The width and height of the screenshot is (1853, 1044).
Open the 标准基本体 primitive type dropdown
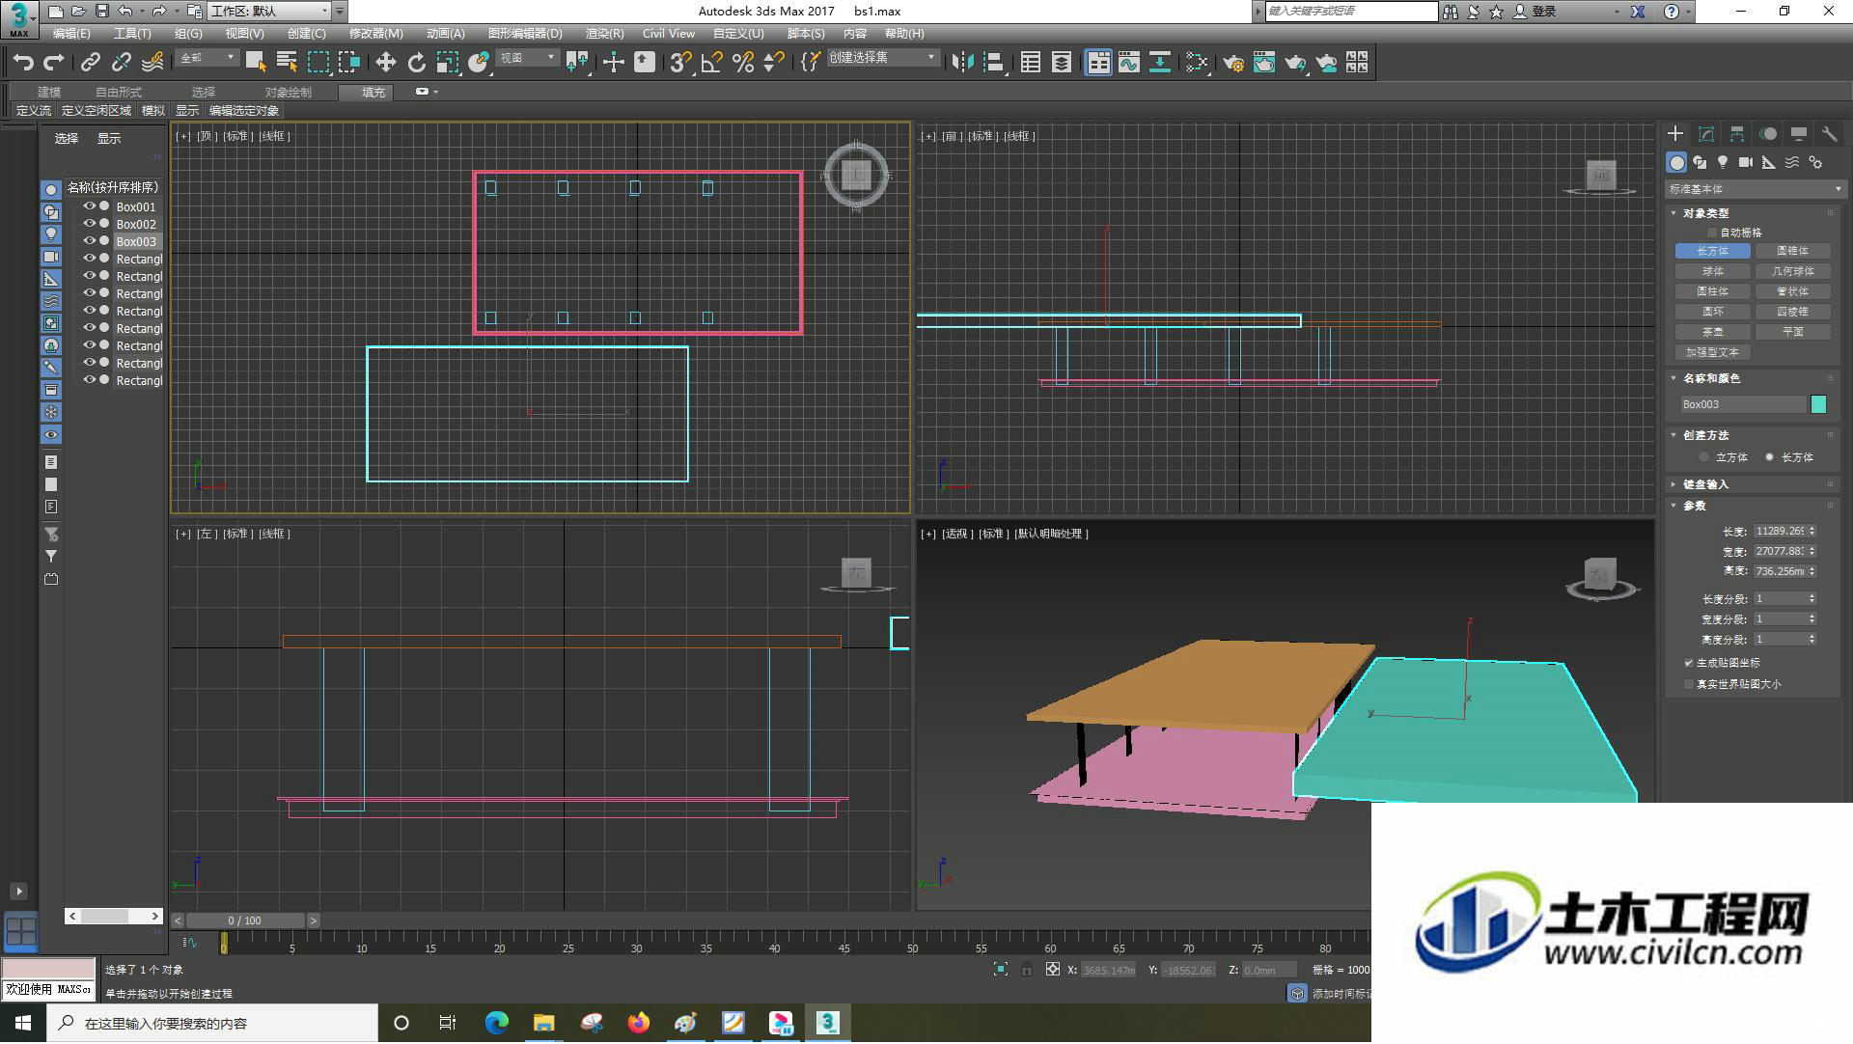(x=1755, y=189)
